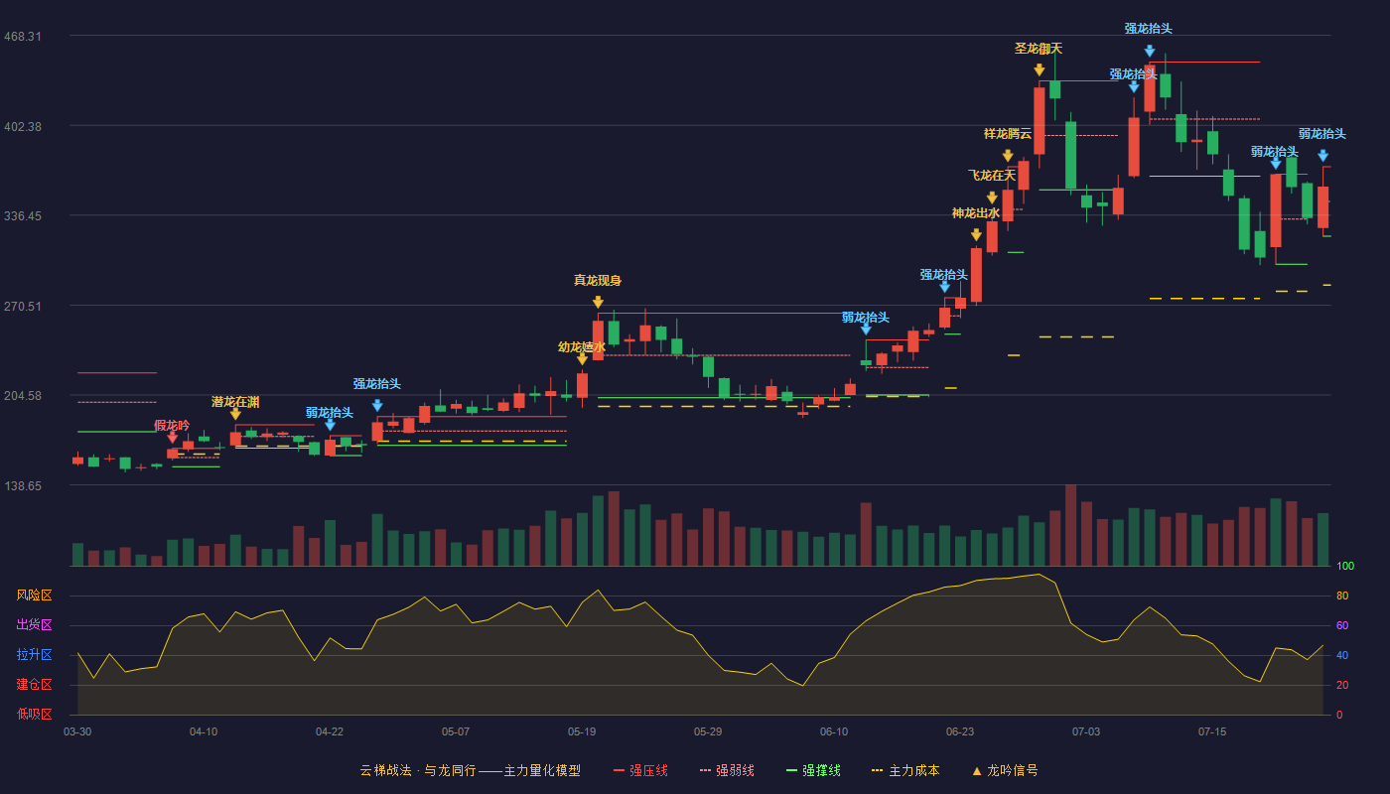This screenshot has height=794, width=1390.
Task: Click the 建仓区 zone label
Action: coord(34,685)
